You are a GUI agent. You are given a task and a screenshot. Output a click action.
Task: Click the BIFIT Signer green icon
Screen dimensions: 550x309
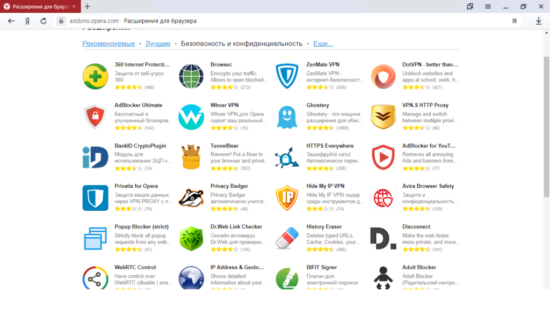287,278
